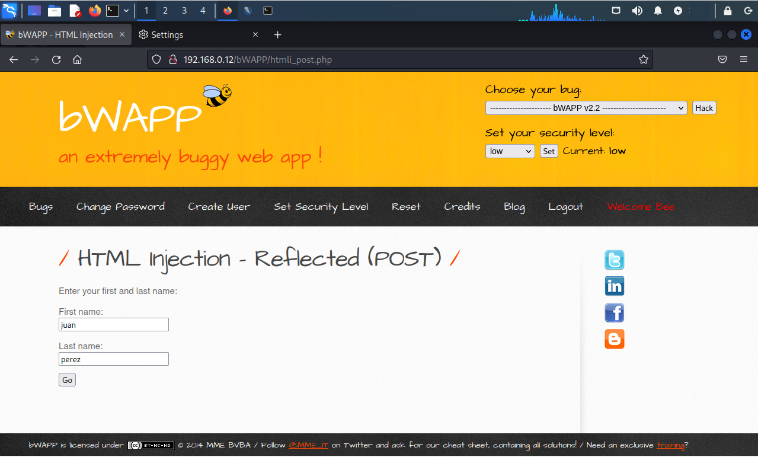Click the Hack button
This screenshot has width=758, height=457.
(704, 108)
